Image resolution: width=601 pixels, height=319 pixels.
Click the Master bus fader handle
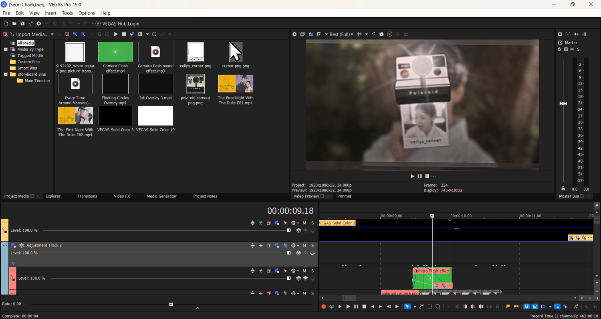[x=563, y=103]
